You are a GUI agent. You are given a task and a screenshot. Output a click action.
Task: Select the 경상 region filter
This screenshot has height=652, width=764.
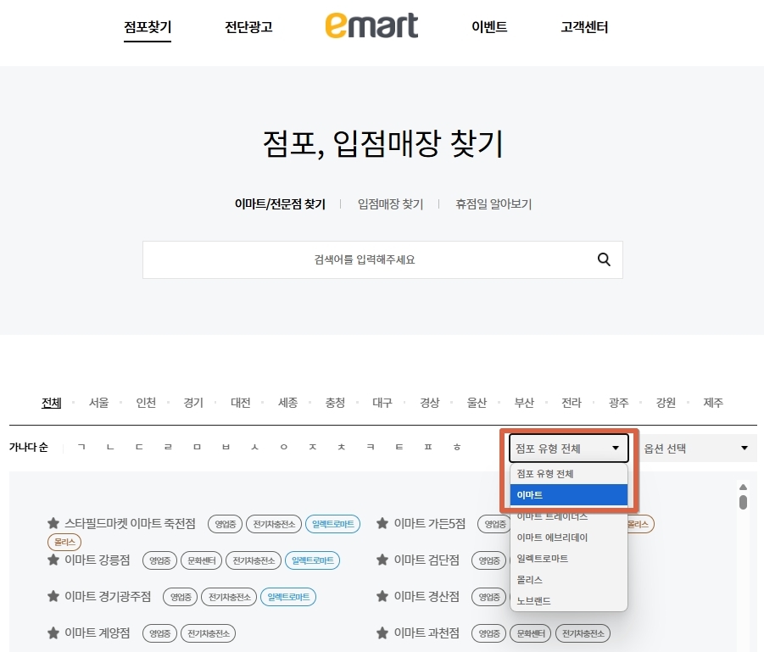[429, 403]
